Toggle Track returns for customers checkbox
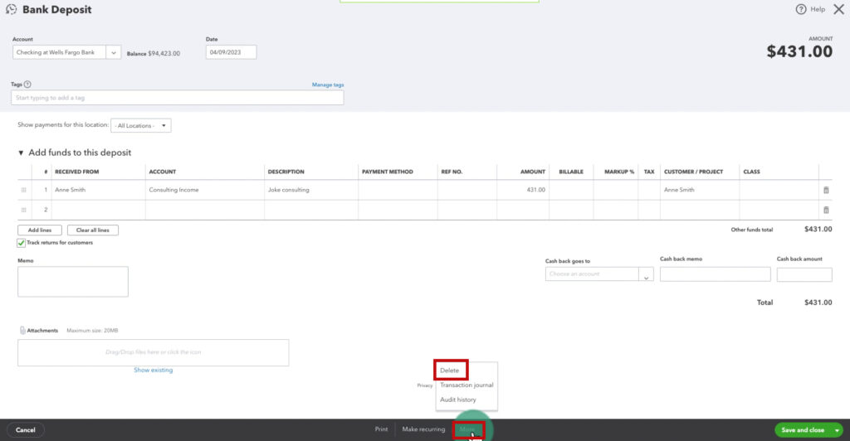Image resolution: width=850 pixels, height=441 pixels. 21,243
